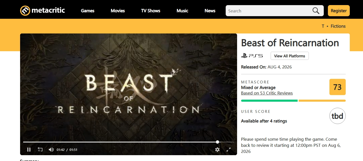Click the 01:42 / 01:51 time display
The image size is (363, 161).
(x=67, y=150)
